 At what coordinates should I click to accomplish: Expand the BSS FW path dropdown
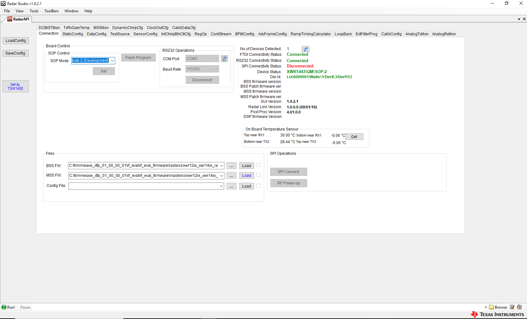(222, 165)
